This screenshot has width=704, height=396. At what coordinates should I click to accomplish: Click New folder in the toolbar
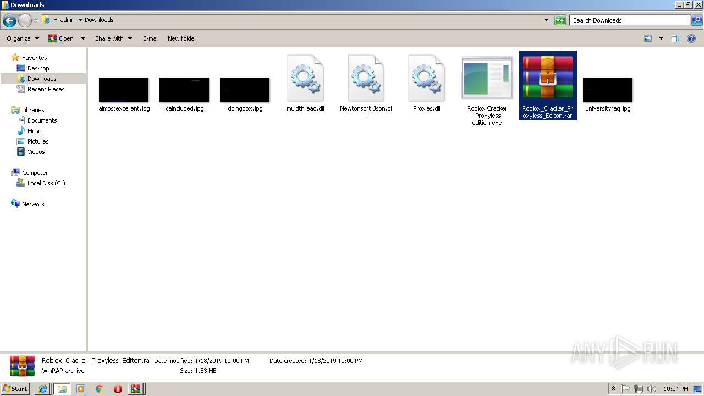pos(182,38)
